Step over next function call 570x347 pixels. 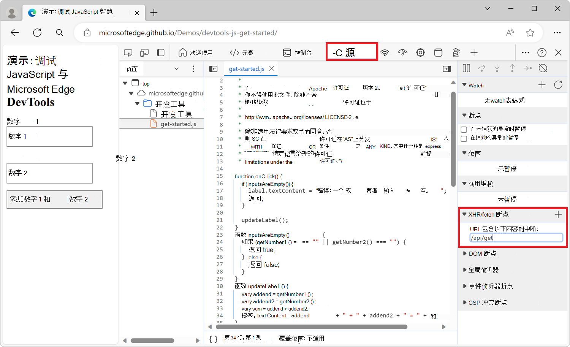[481, 68]
